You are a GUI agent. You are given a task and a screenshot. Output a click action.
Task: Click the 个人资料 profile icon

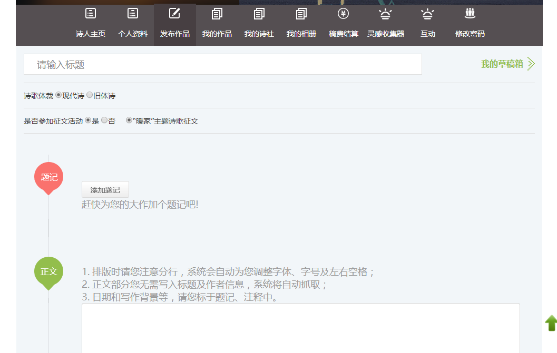pyautogui.click(x=133, y=14)
